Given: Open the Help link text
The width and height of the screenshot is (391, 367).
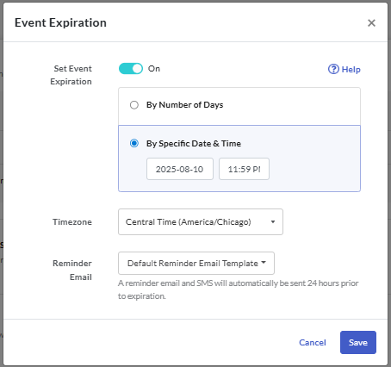Looking at the screenshot, I should 351,70.
